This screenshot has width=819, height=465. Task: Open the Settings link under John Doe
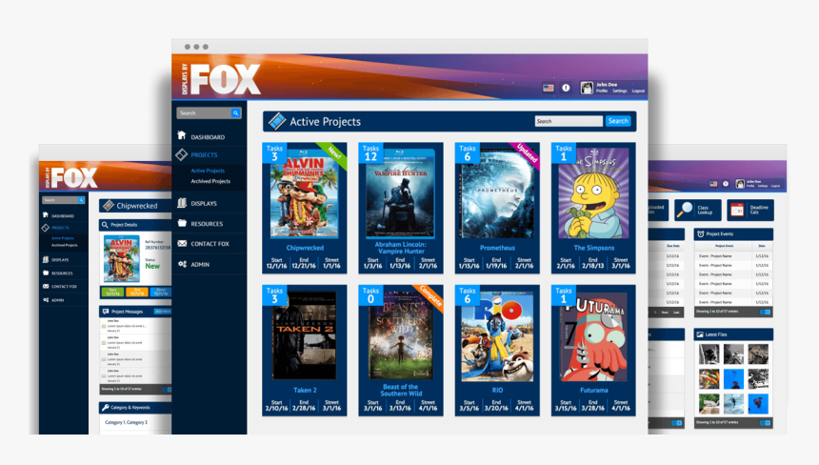click(619, 91)
